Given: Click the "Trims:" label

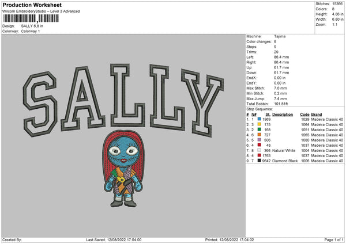Looking at the screenshot, I should click(x=252, y=52).
